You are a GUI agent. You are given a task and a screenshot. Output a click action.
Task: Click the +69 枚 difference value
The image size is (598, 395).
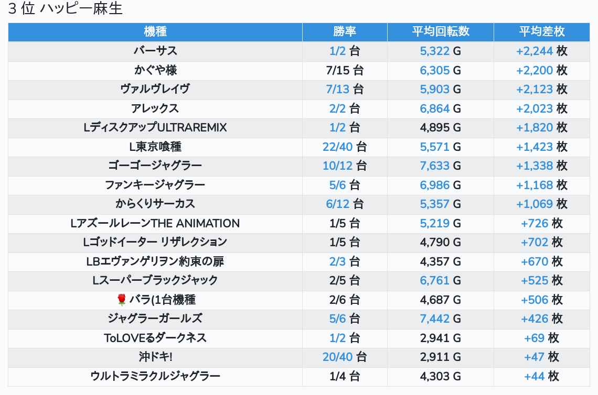541,338
